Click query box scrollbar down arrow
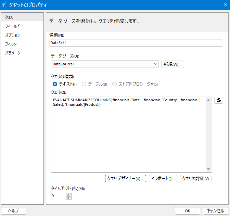The height and width of the screenshot is (216, 230). coord(208,169)
